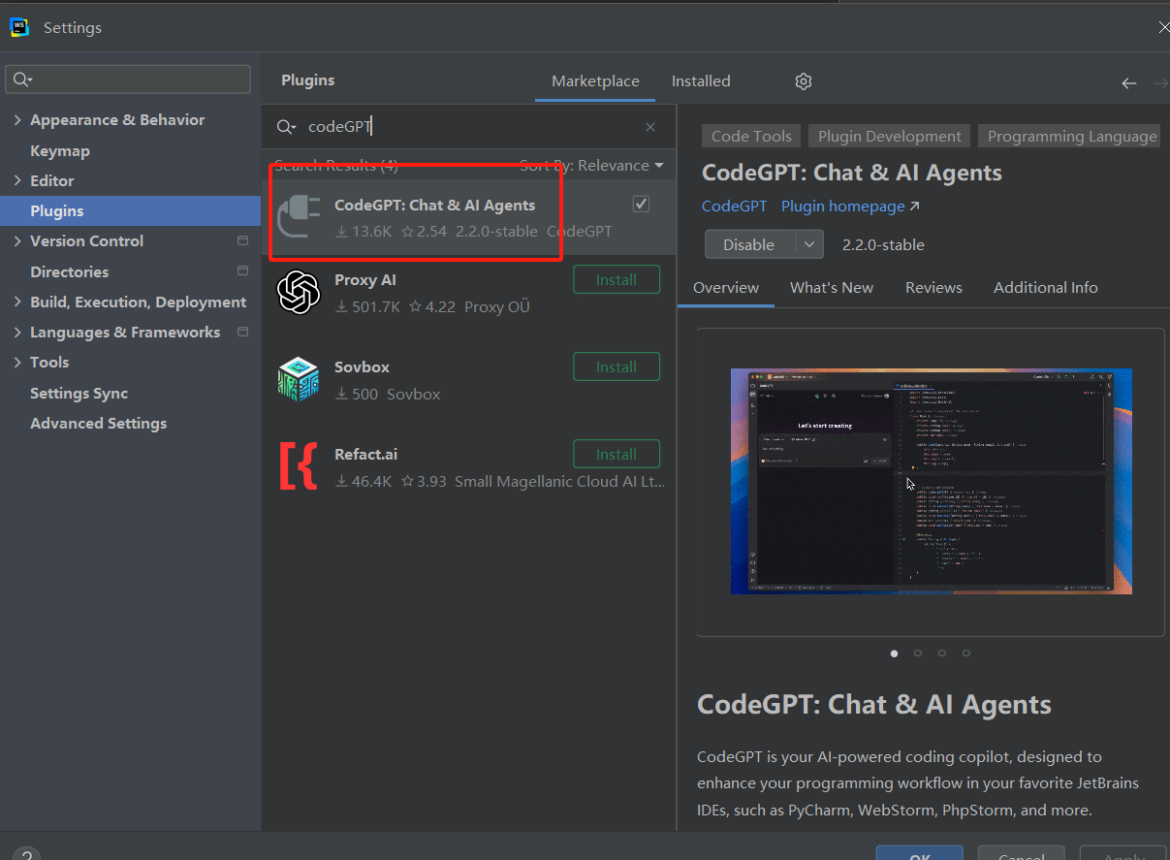
Task: Open the What's New tab
Action: click(832, 288)
